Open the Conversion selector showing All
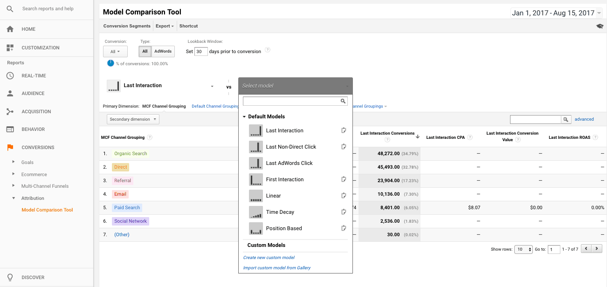The width and height of the screenshot is (607, 287). tap(115, 51)
